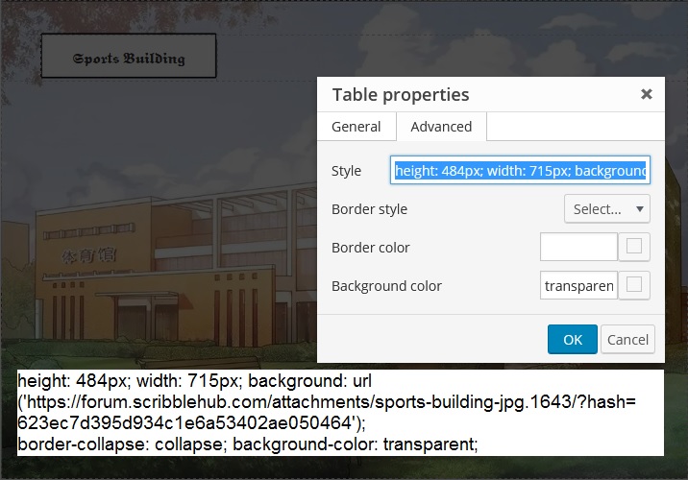
Task: Close the Table properties dialog
Action: [646, 94]
